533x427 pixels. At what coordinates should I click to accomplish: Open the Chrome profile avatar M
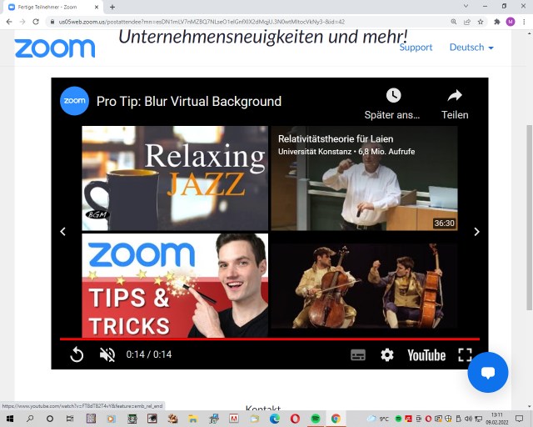511,22
